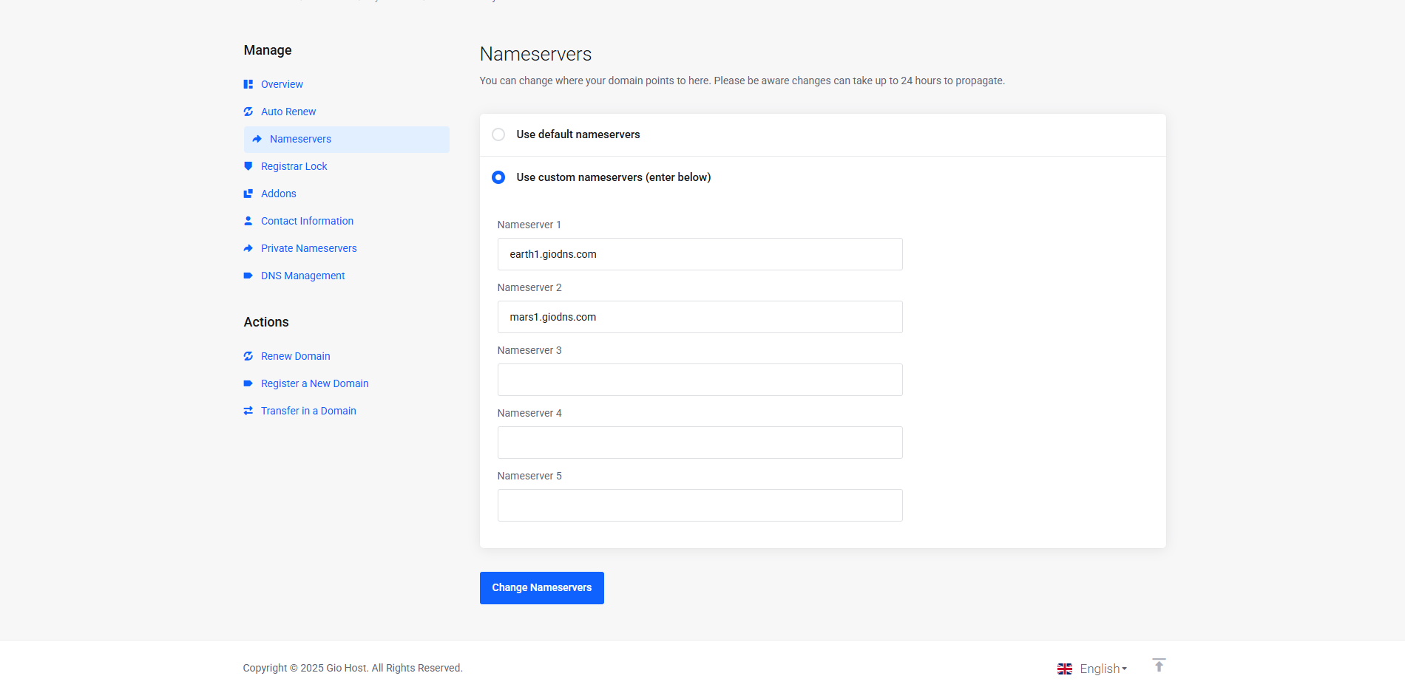This screenshot has width=1405, height=690.
Task: Click the Actions sidebar heading
Action: tap(266, 322)
